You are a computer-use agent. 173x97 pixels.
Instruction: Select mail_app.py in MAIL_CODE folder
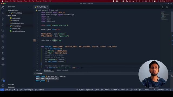(x=17, y=26)
